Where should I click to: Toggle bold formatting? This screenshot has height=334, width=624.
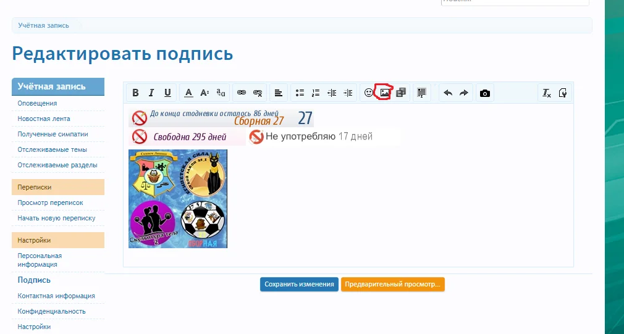[135, 93]
